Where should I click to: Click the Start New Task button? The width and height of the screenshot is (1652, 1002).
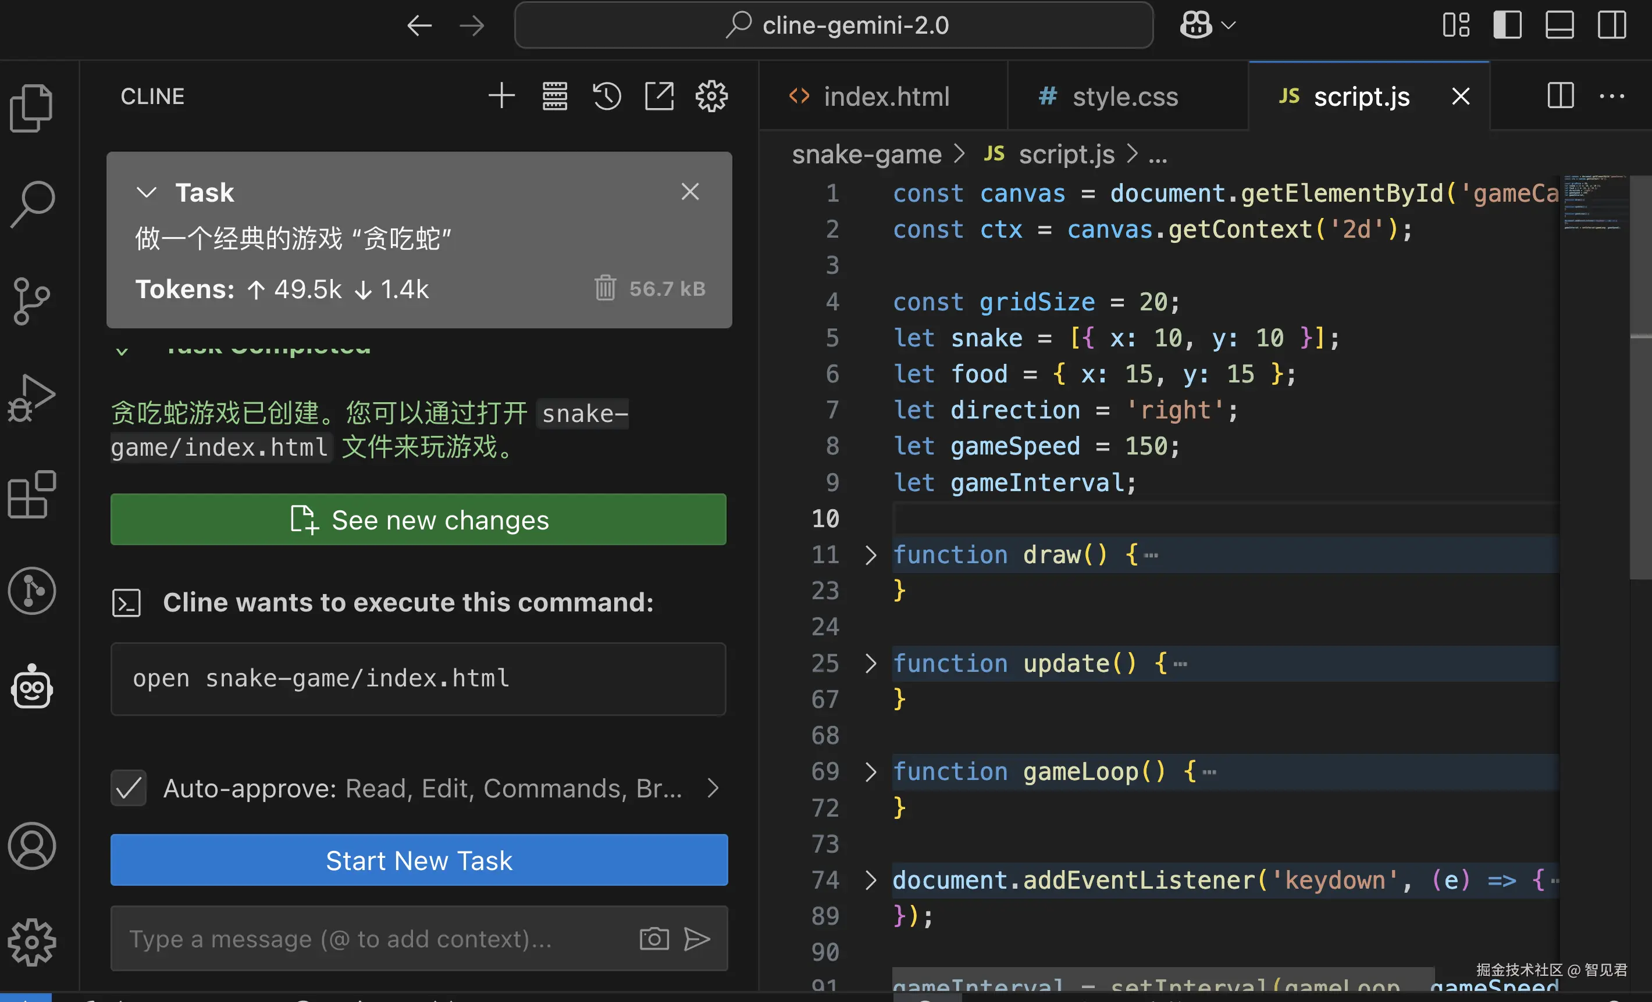pos(419,860)
